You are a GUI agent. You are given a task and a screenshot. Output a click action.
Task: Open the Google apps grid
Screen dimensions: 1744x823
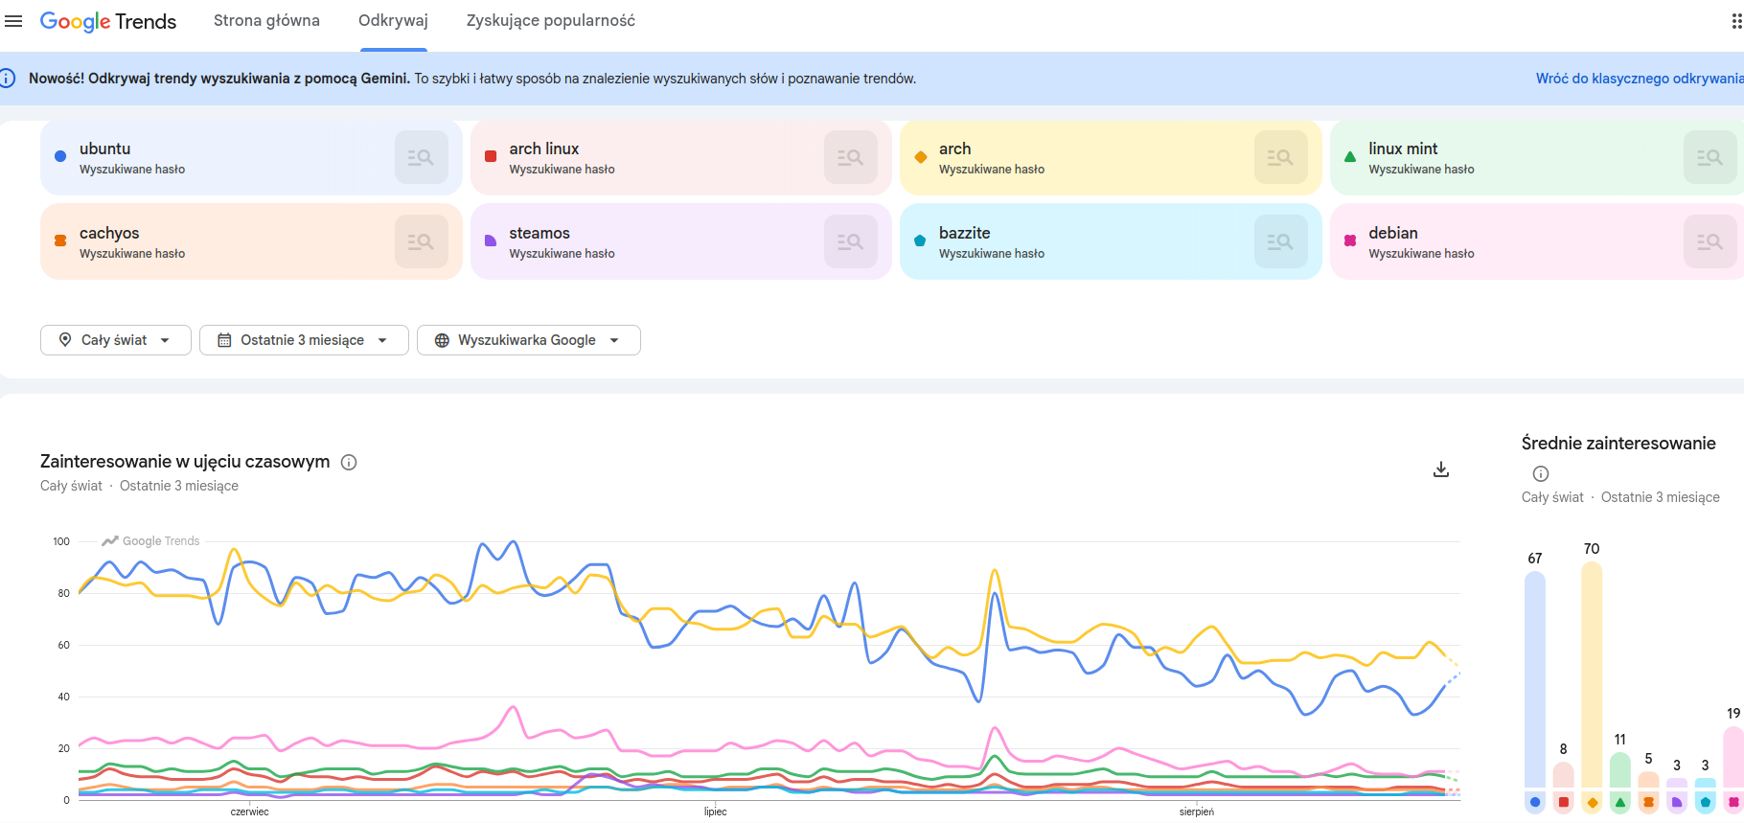(1736, 21)
